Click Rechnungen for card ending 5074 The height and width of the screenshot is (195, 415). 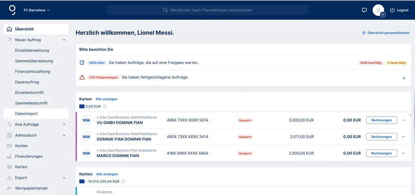[x=381, y=120]
